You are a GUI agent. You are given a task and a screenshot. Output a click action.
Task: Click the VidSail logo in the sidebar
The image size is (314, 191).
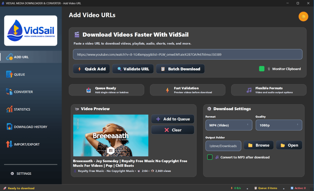(31, 31)
